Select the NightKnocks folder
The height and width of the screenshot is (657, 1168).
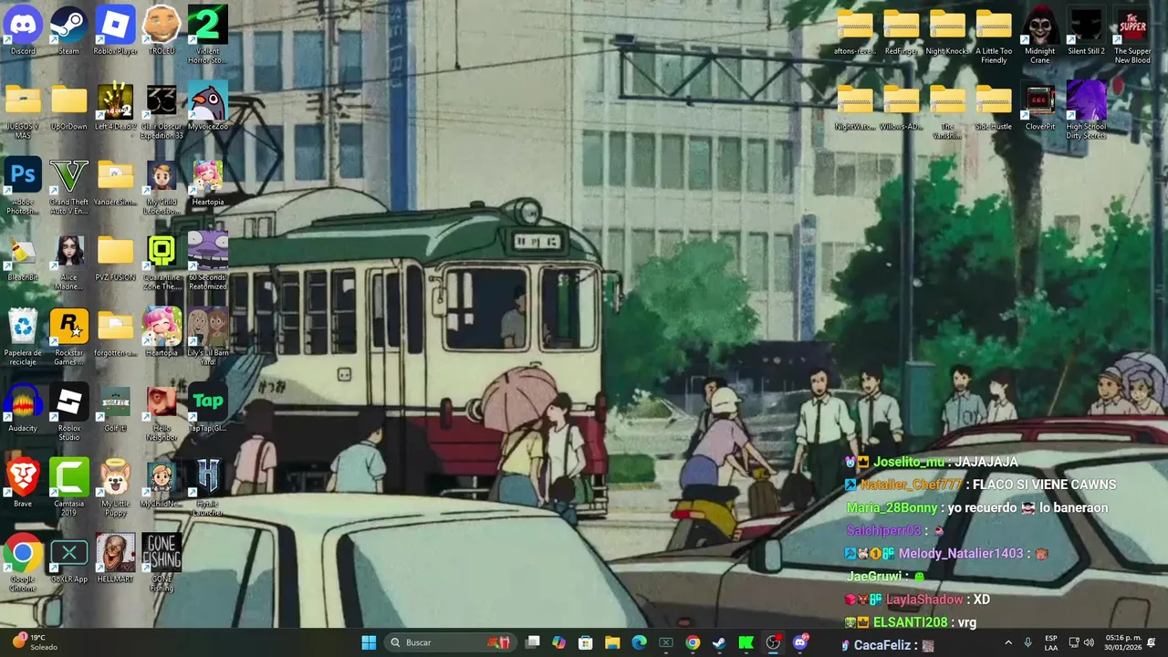coord(947,32)
